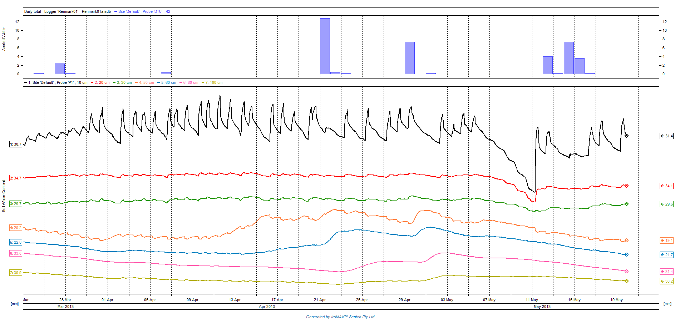Select the olive diamond marker ending 100 cm line
This screenshot has width=680, height=319.
click(626, 281)
